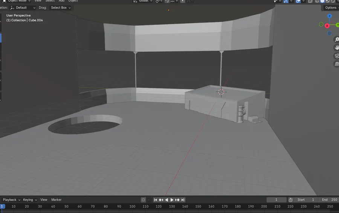Click the Start frame field
The image size is (339, 213).
point(305,200)
